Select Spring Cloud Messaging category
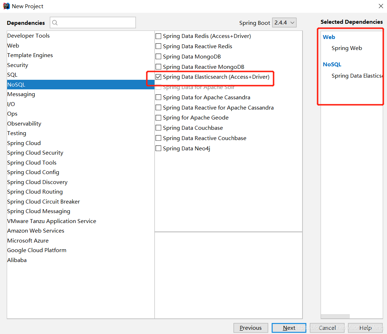 (x=81, y=211)
